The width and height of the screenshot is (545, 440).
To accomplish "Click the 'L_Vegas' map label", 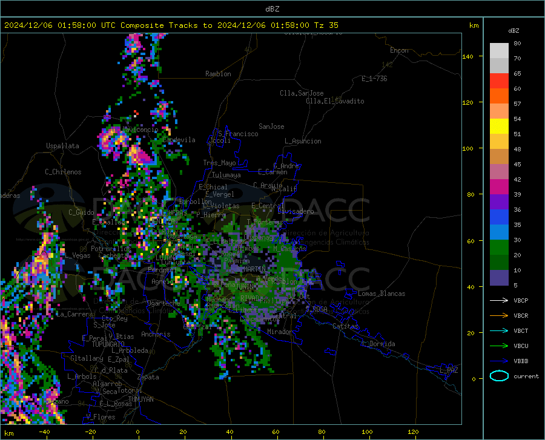I will click(x=78, y=255).
